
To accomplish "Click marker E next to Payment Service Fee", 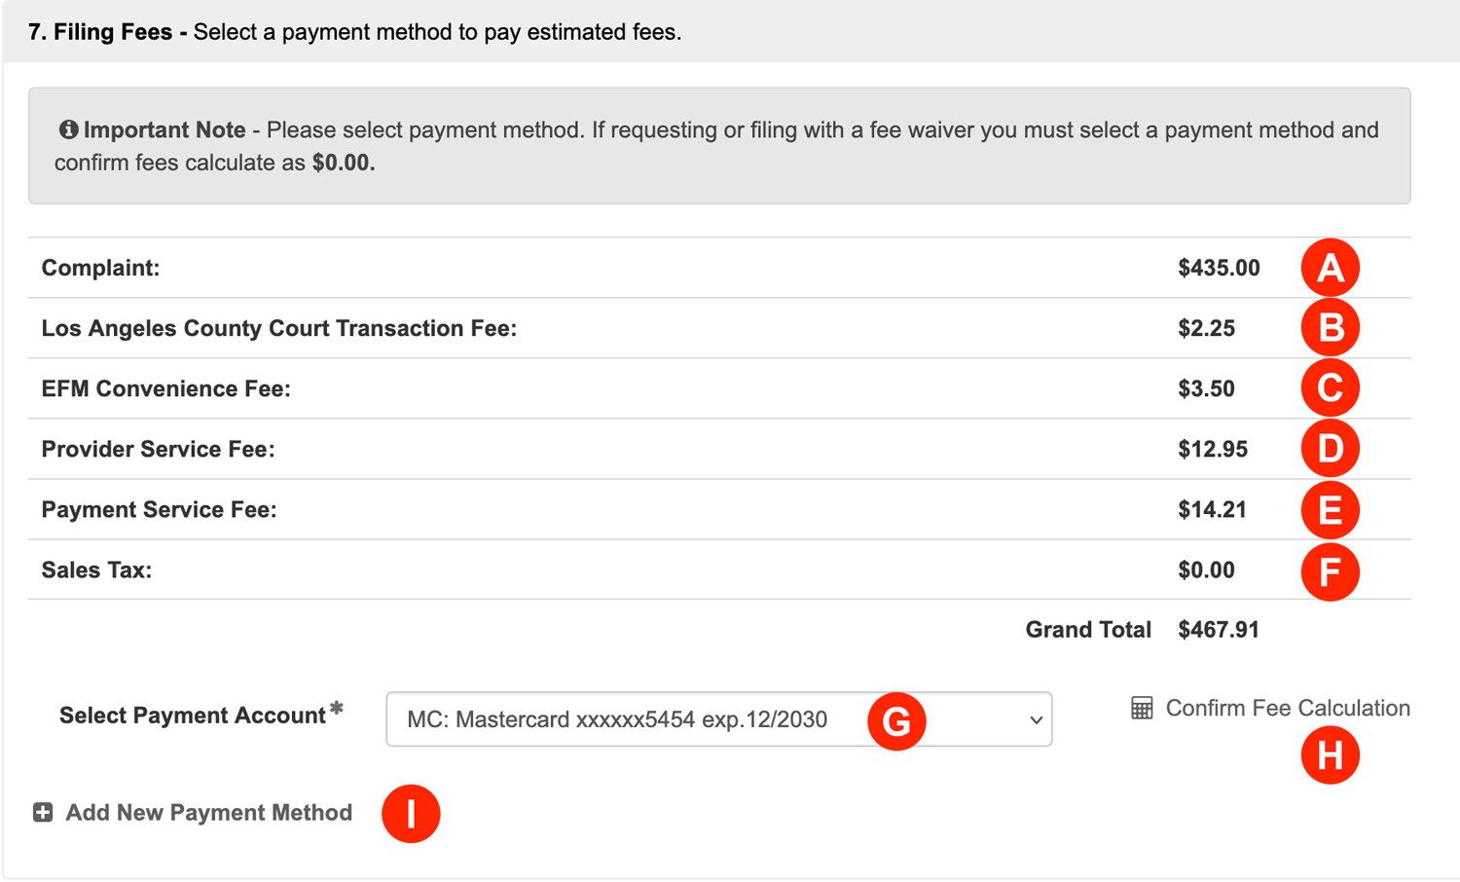I will click(x=1330, y=510).
